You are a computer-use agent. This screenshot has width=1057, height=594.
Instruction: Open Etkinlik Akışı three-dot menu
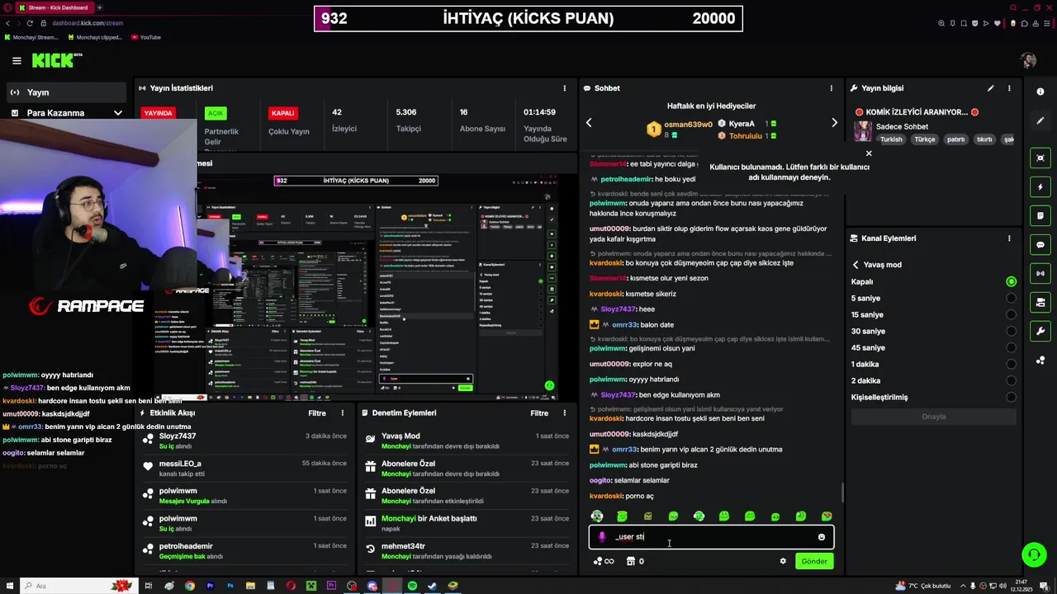pos(343,413)
